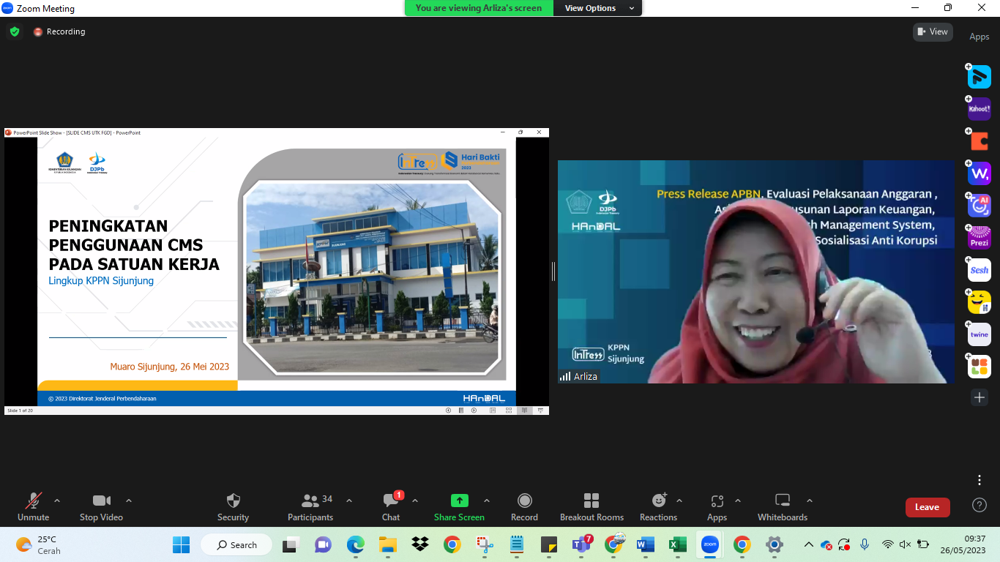Open Word from taskbar

pyautogui.click(x=645, y=544)
